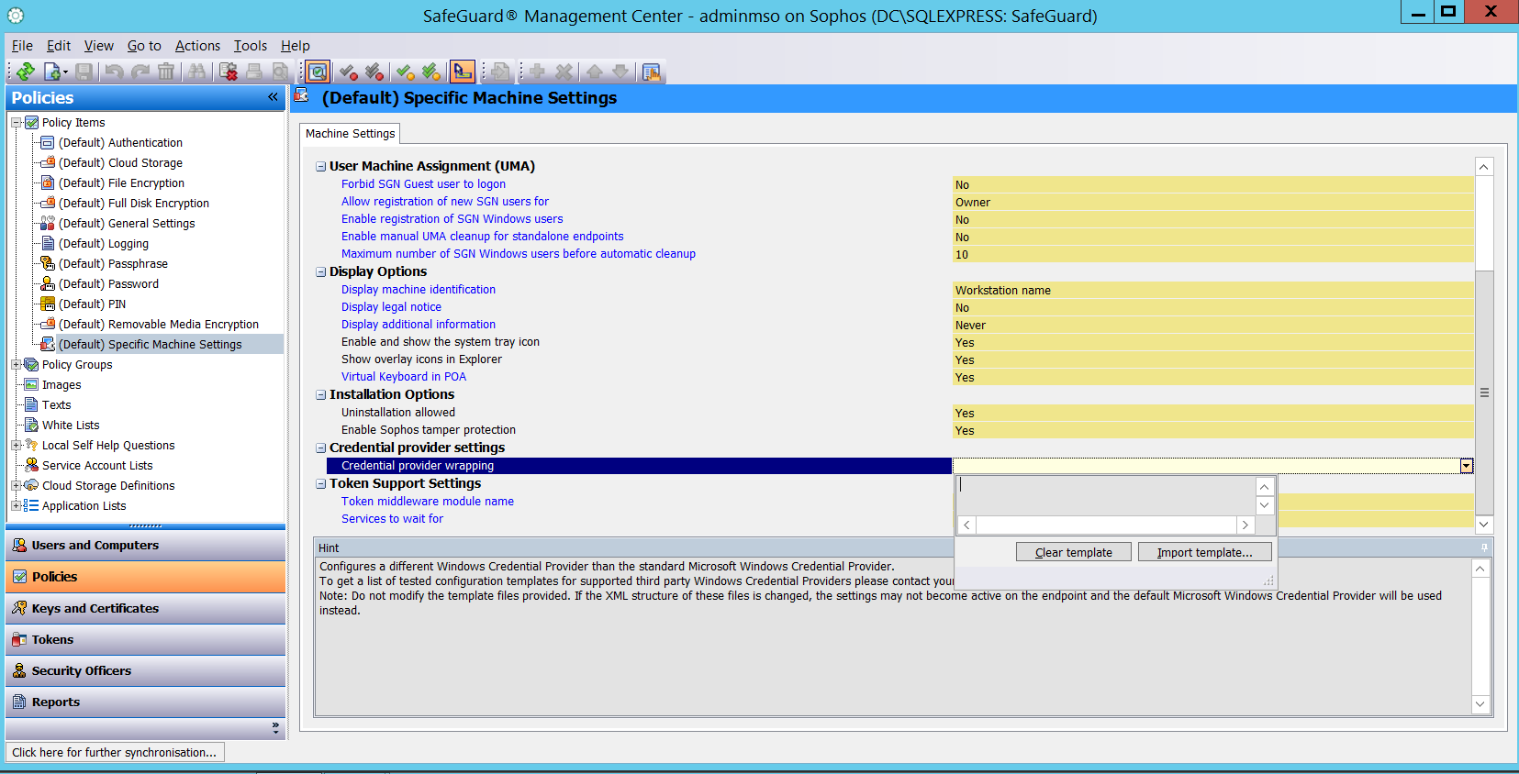Viewport: 1519px width, 774px height.
Task: Collapse the Token Support Settings section
Action: [x=321, y=484]
